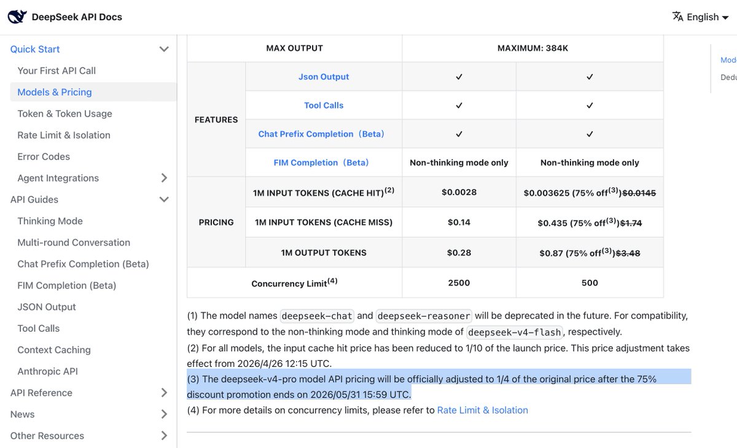Click the $0.14 price cell
737x448 pixels.
coord(459,222)
